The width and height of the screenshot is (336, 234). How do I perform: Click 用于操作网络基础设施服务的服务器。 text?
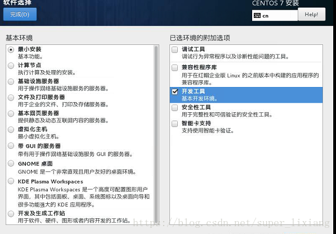(63, 89)
